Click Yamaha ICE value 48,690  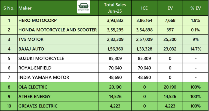pos(144,78)
